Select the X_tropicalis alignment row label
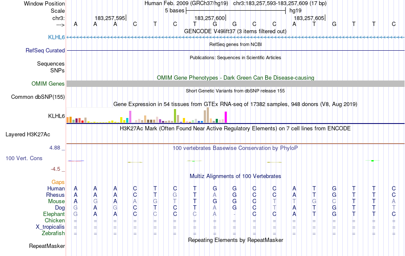The image size is (405, 256). click(50, 227)
